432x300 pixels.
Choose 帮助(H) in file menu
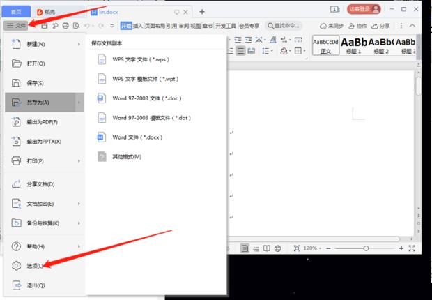44,246
